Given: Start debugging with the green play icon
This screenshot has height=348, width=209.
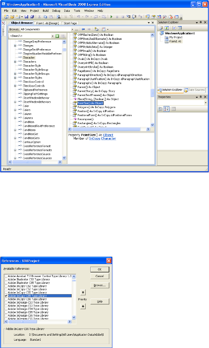Looking at the screenshot, I should [x=111, y=17].
